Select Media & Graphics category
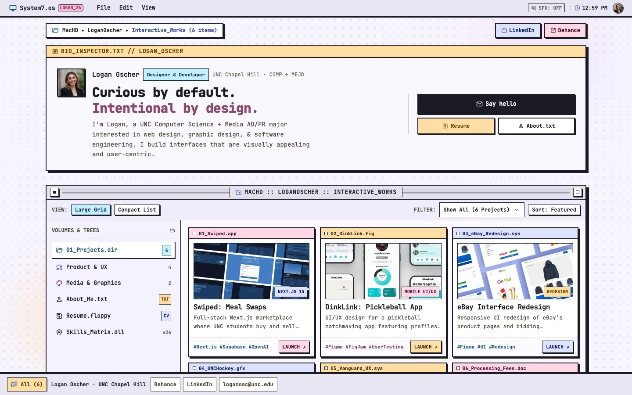 tap(113, 283)
